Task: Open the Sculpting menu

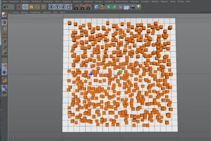Action: [109, 1]
